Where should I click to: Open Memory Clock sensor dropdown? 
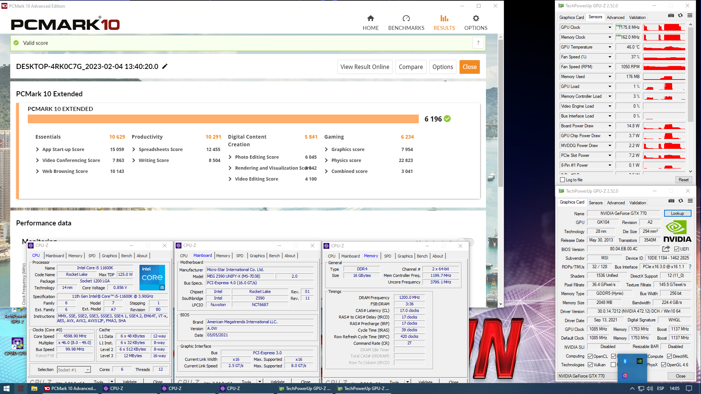609,37
